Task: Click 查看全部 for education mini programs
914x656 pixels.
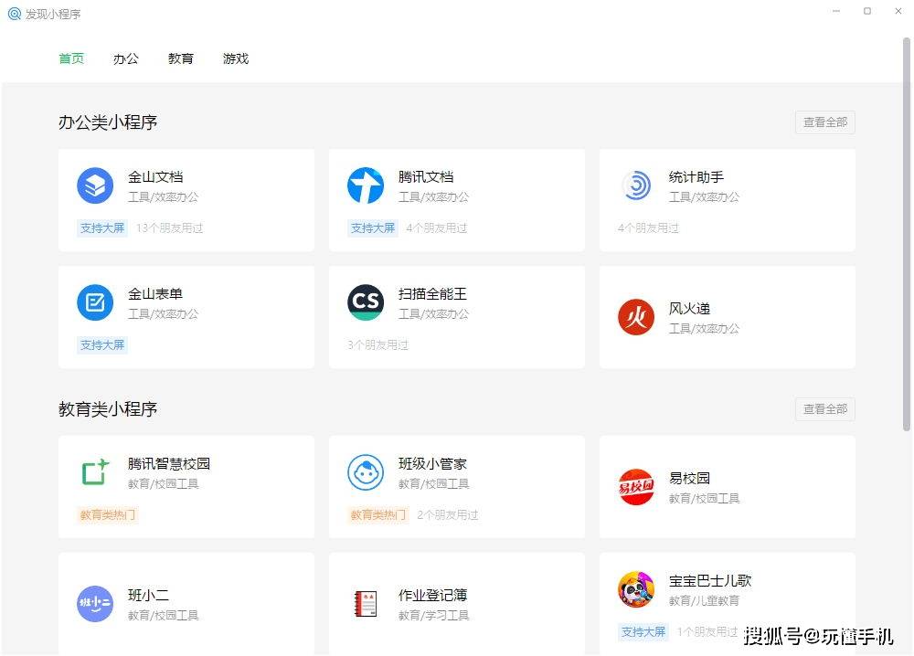Action: [x=824, y=408]
